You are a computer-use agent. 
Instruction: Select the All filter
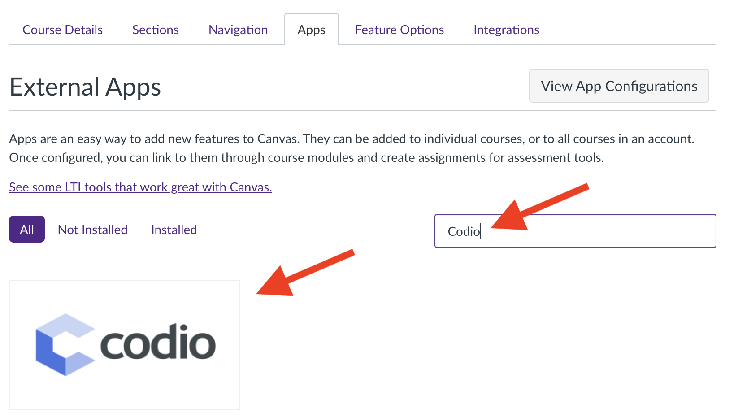tap(27, 229)
